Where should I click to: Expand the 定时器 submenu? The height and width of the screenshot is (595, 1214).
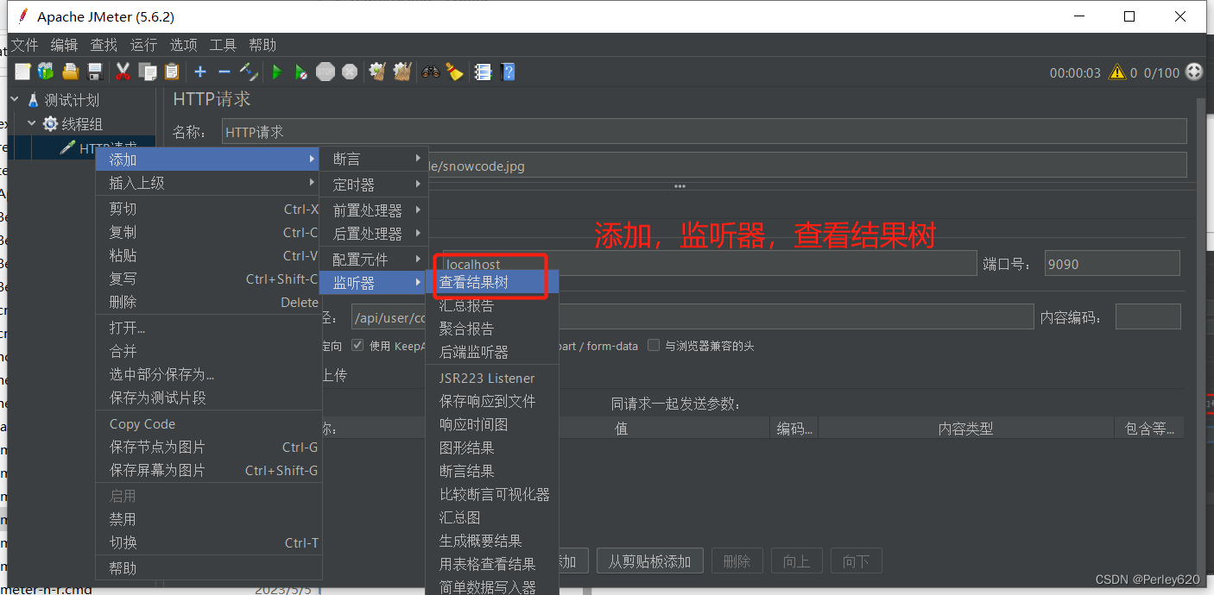[374, 185]
